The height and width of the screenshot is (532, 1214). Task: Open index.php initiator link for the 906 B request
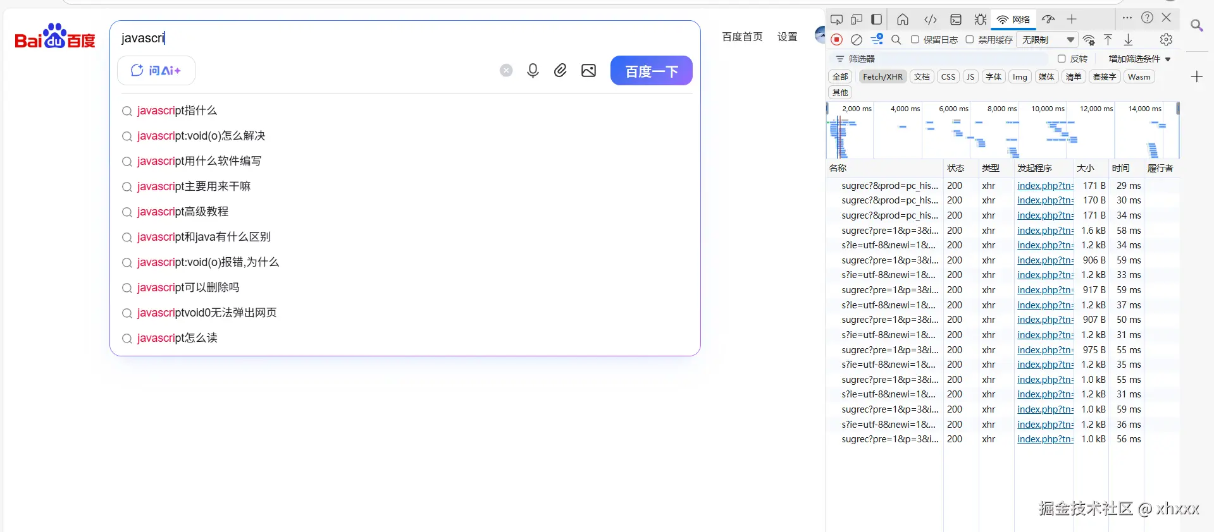click(x=1045, y=260)
